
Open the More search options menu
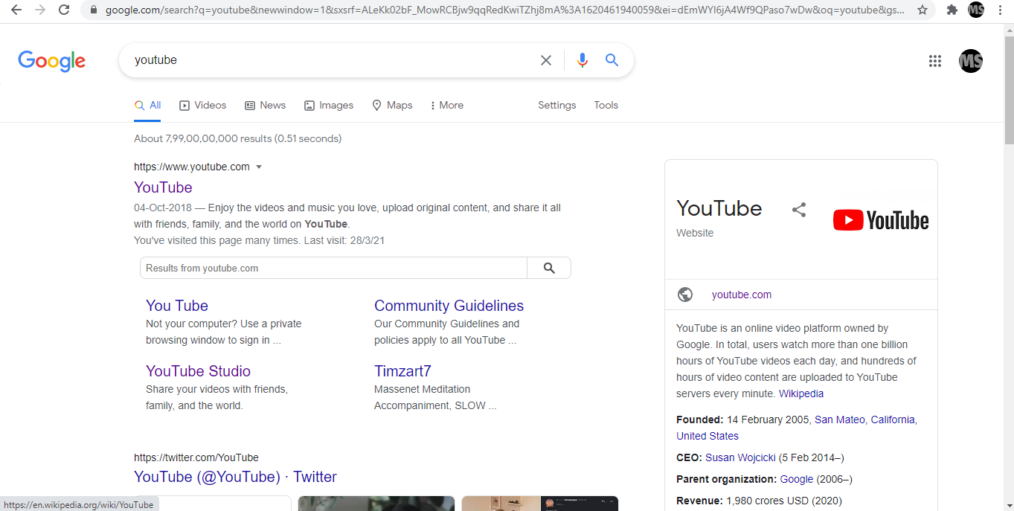click(446, 105)
